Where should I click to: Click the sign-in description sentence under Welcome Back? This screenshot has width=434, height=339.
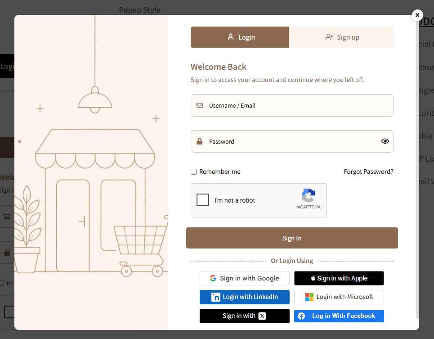point(277,80)
